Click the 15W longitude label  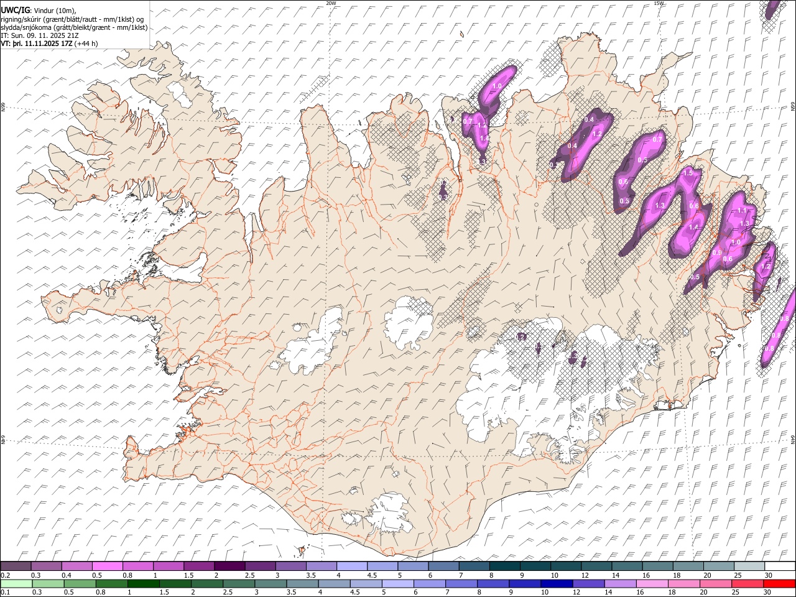point(659,3)
